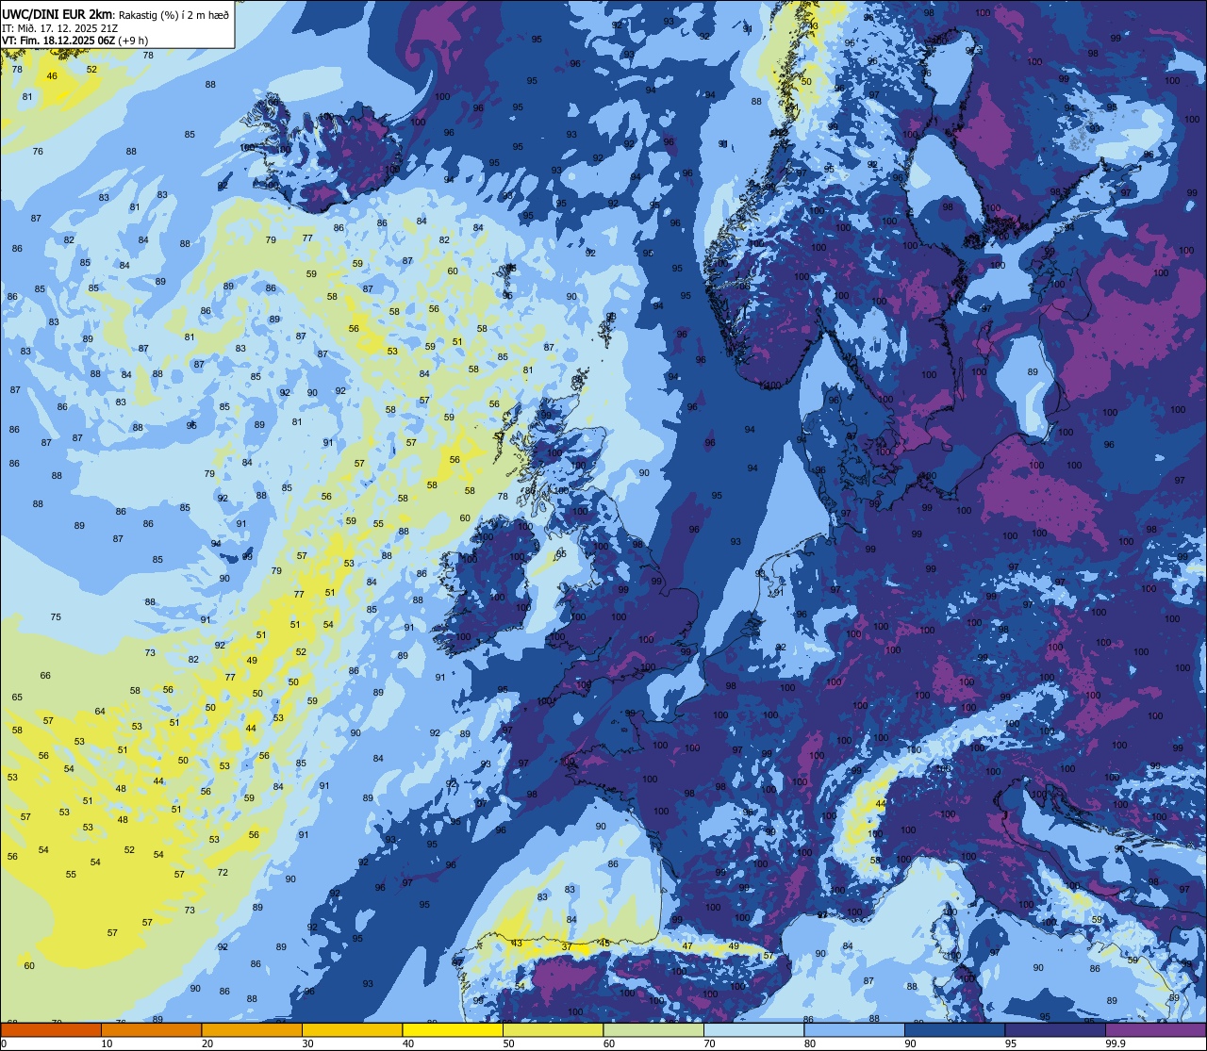Click the purple above-99.9 legend swatch

1156,1029
